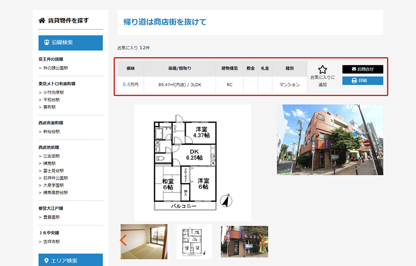Screen dimensions: 416x266
Task: Go to 練馬駅 listings
Action: coord(50,163)
